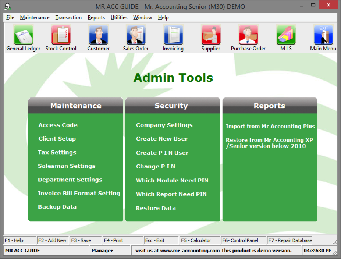
Task: Open the General Ledger module icon
Action: [x=24, y=35]
